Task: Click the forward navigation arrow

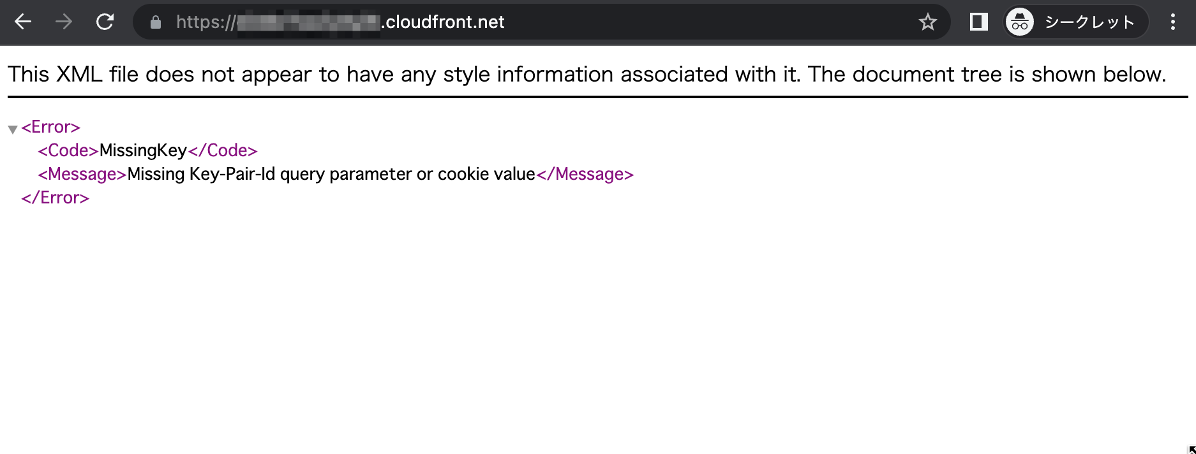Action: pyautogui.click(x=63, y=22)
